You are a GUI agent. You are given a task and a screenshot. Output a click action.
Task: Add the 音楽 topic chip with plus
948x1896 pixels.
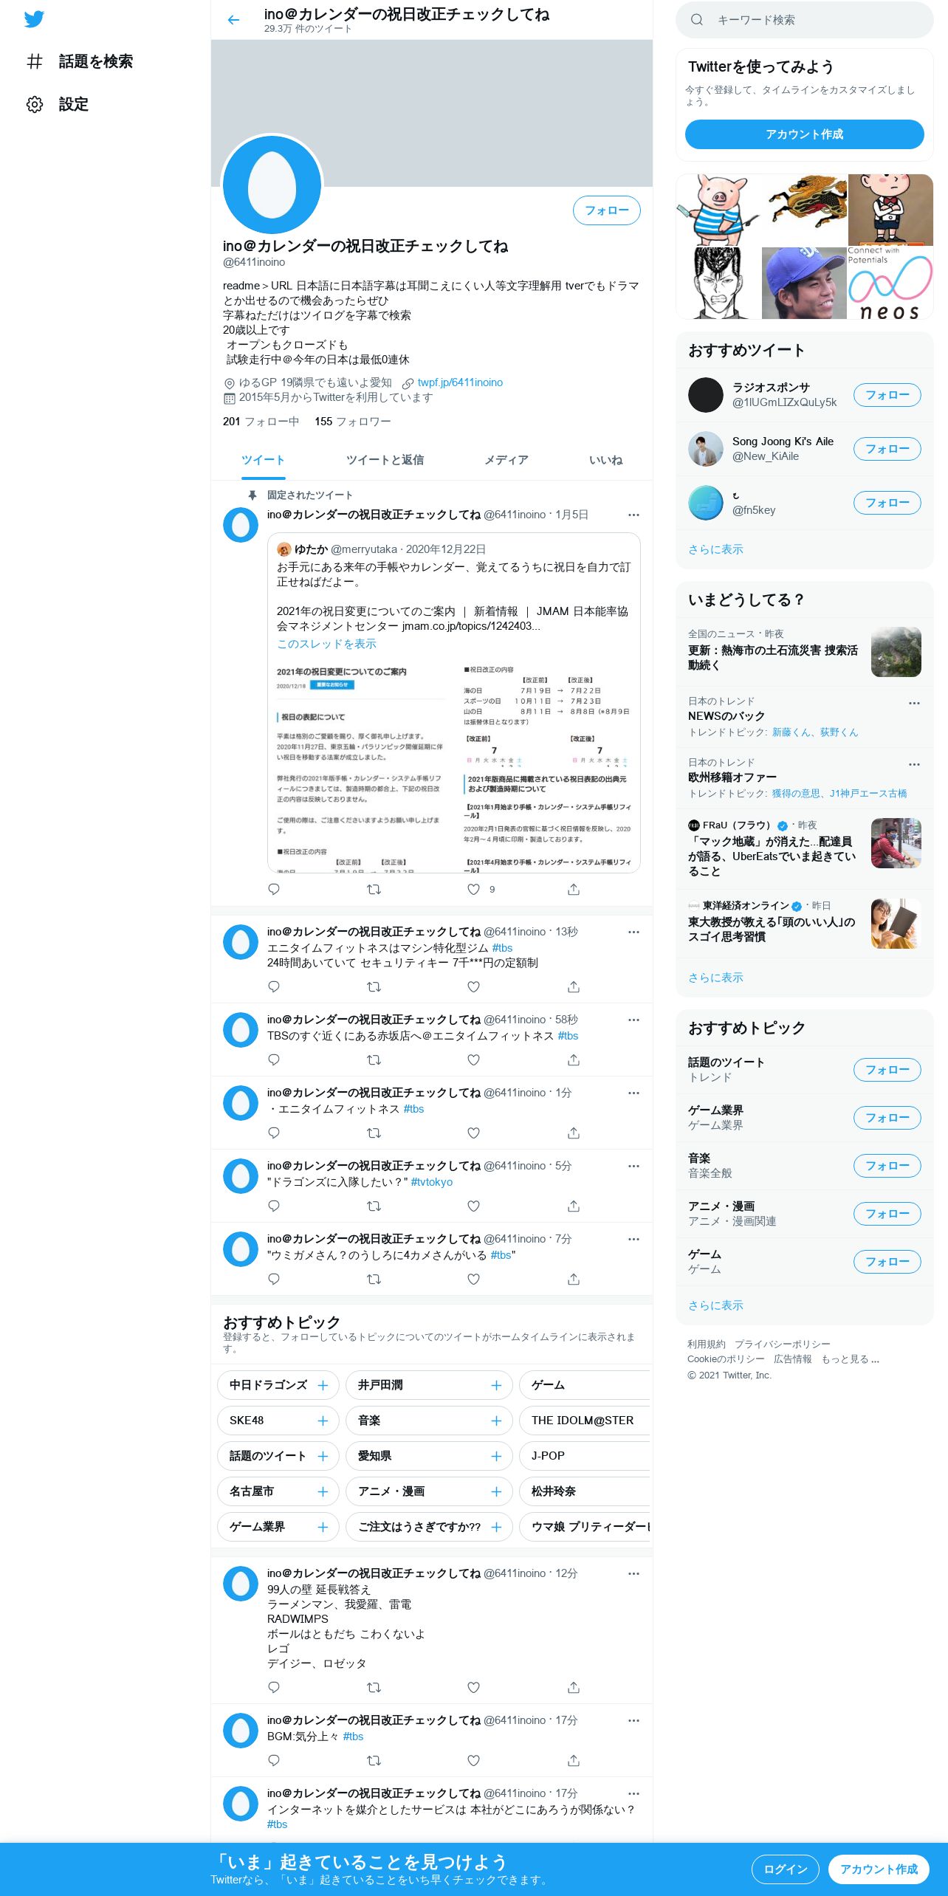click(x=496, y=1421)
